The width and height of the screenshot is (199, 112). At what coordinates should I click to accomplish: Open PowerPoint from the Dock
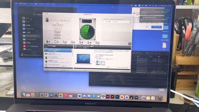(122, 97)
